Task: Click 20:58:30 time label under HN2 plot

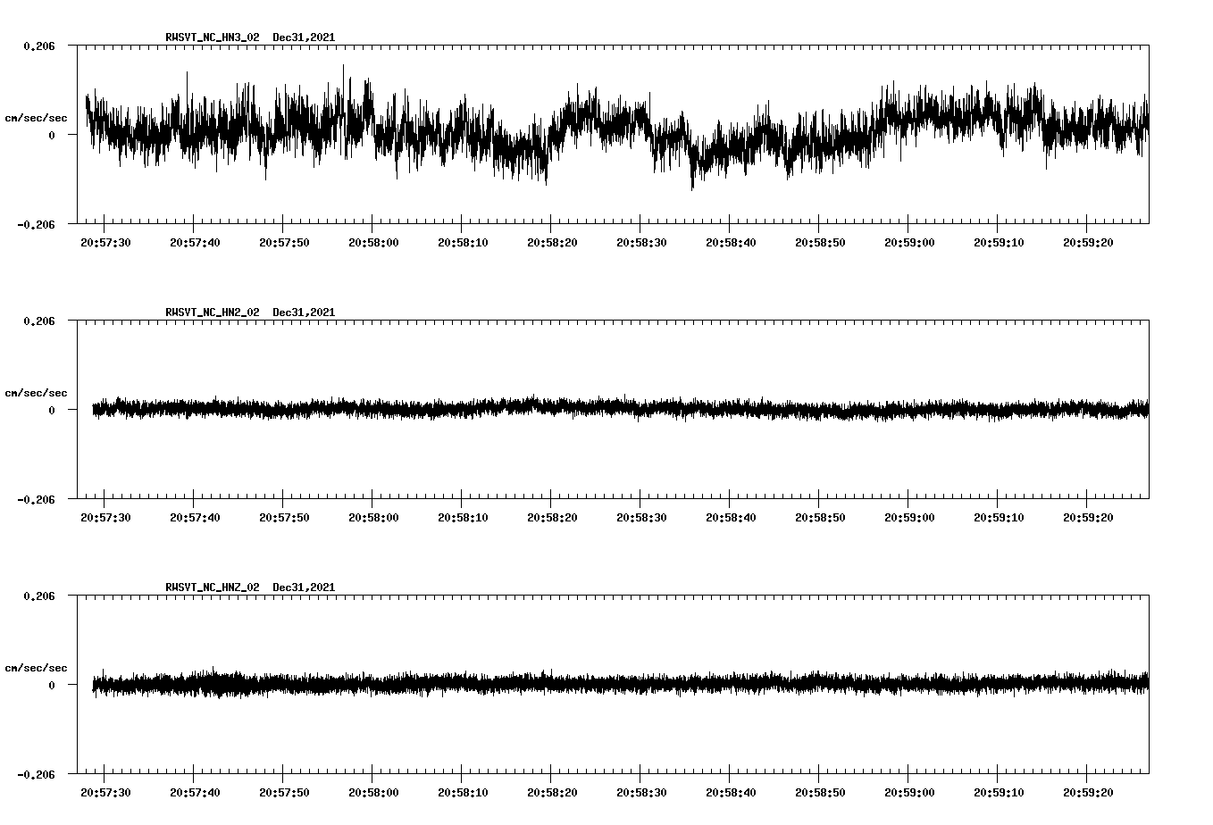Action: [x=642, y=517]
